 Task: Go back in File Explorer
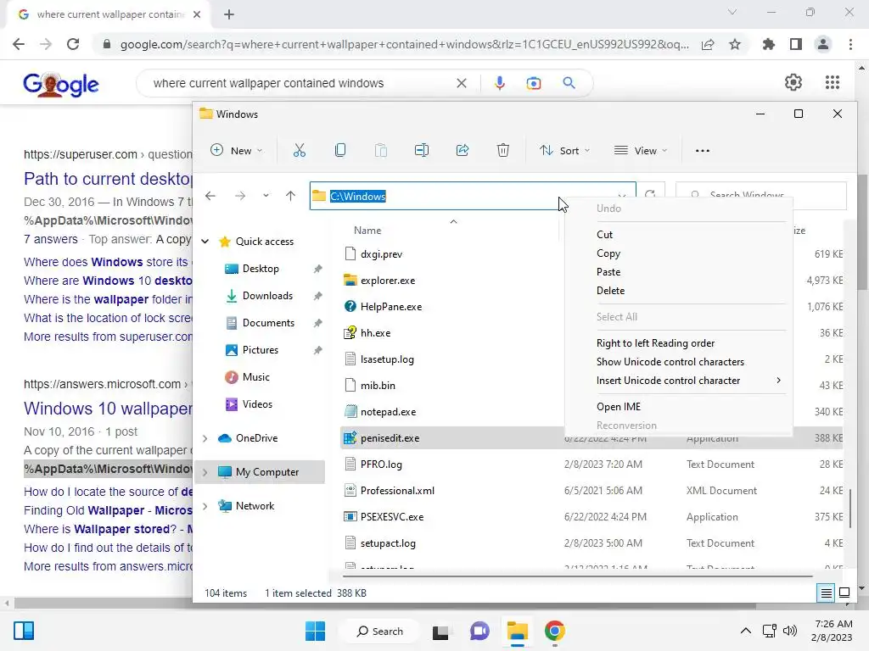pos(210,196)
